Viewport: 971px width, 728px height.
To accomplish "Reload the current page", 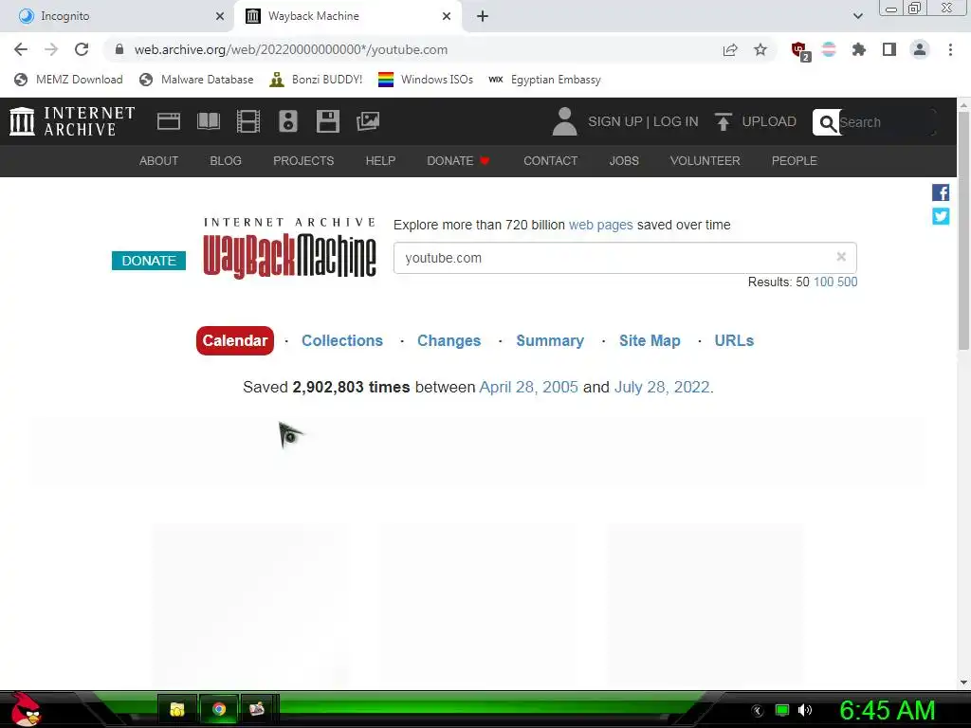I will [x=82, y=49].
